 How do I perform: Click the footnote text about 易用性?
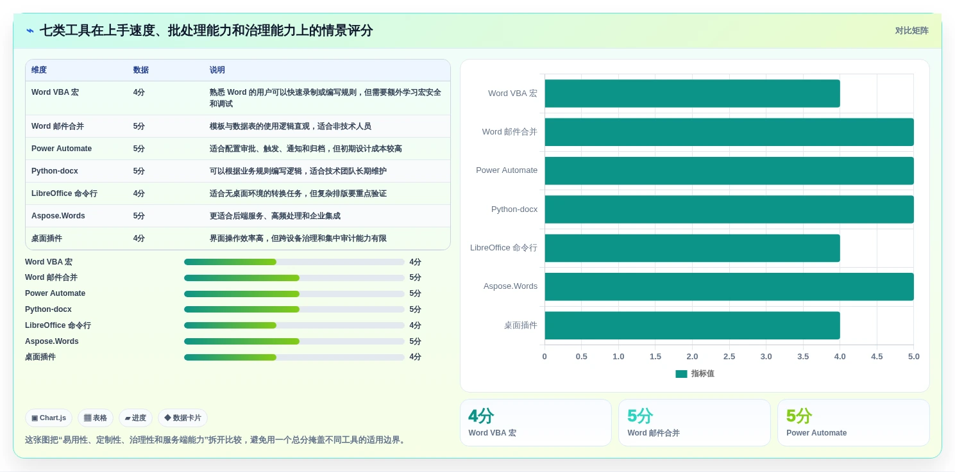coord(216,440)
